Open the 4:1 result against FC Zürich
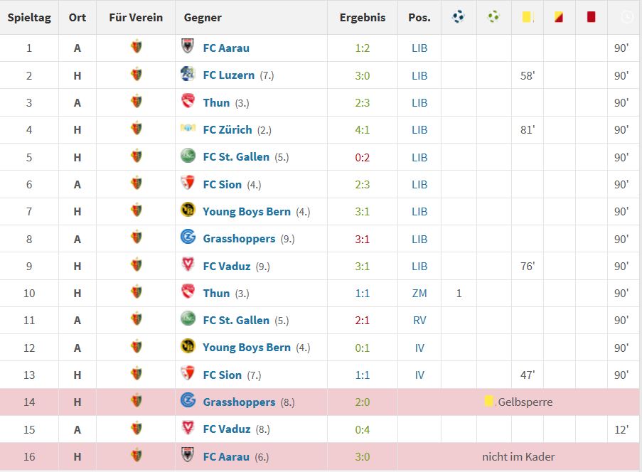Image resolution: width=642 pixels, height=472 pixels. (362, 129)
